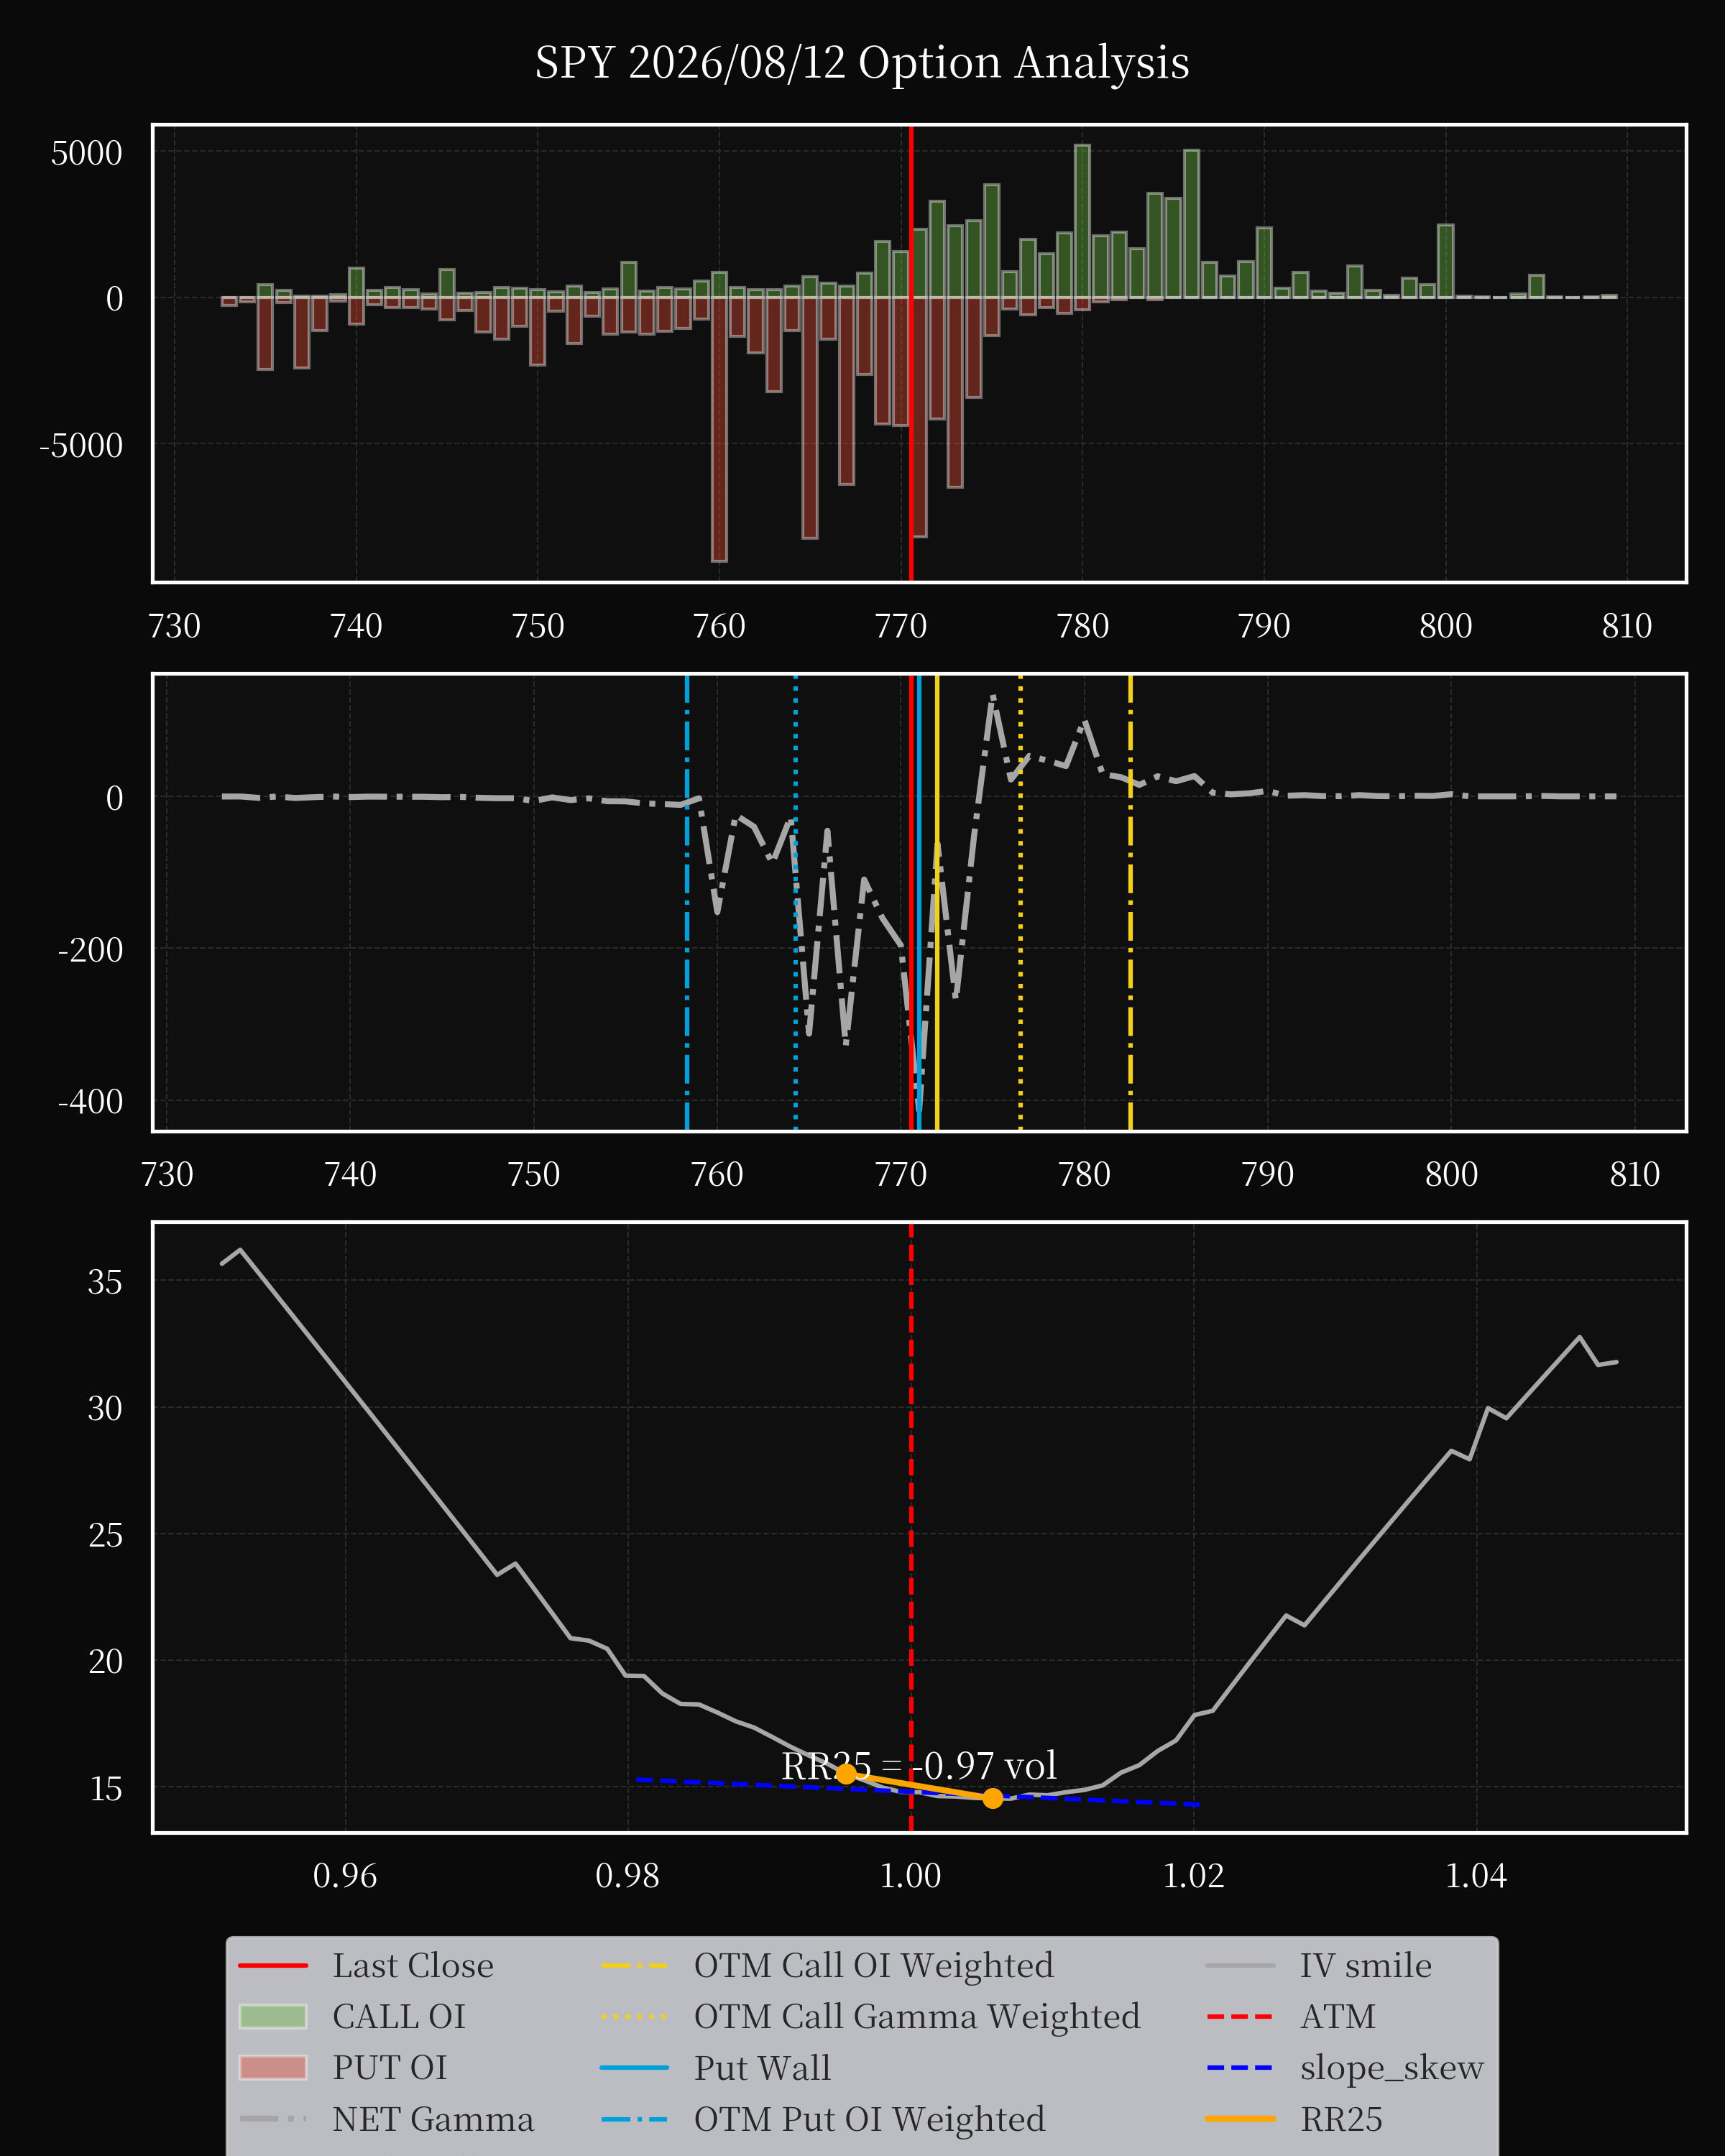The width and height of the screenshot is (1725, 2156).
Task: Click the red dashed ATM line in the IV chart
Action: click(x=911, y=1527)
